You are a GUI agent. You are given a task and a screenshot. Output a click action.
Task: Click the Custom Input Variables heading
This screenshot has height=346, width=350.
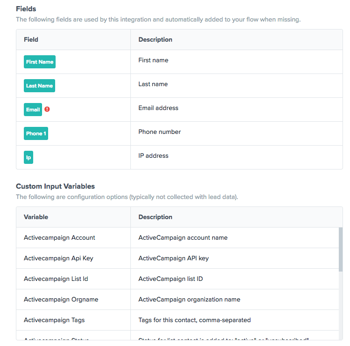[x=55, y=186]
